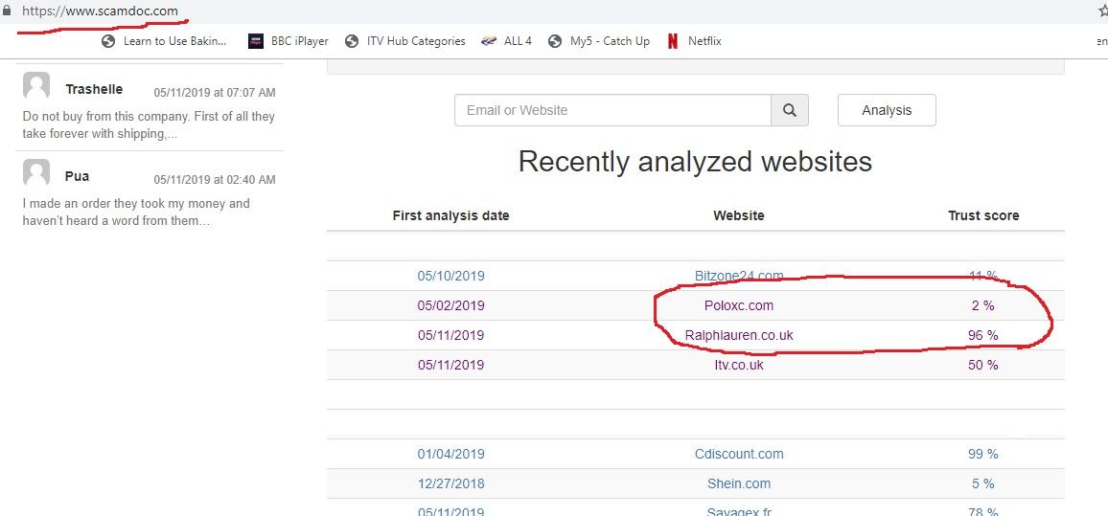Click the 12/27/2018 date for Shein
The height and width of the screenshot is (516, 1108).
coord(450,483)
